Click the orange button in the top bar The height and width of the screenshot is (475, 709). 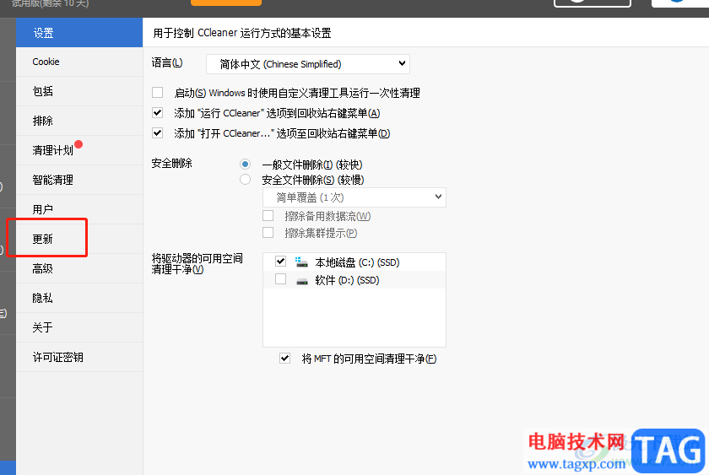coord(226,3)
